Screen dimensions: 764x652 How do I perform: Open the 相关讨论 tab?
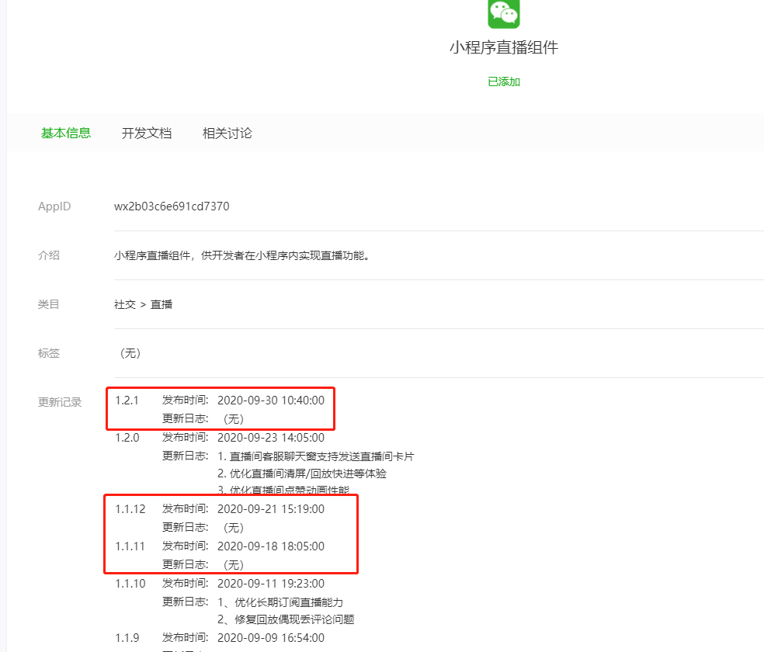tap(227, 133)
